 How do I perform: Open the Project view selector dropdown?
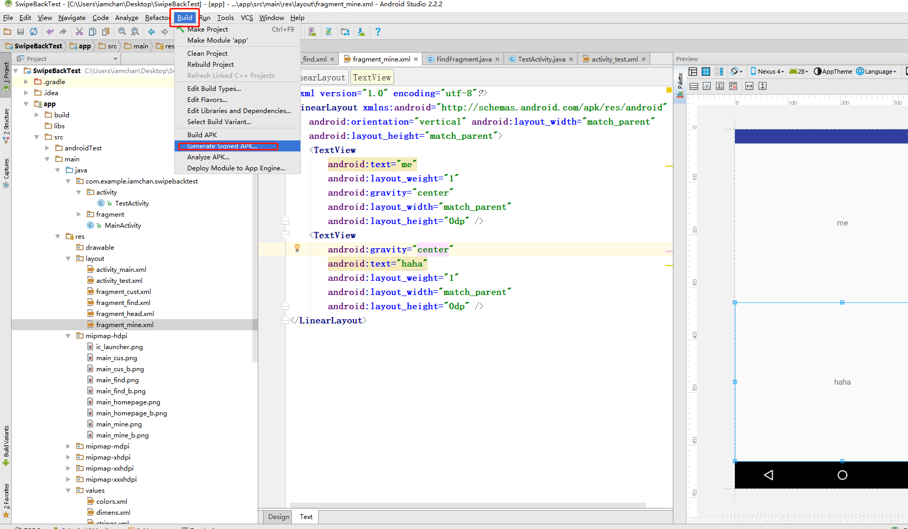pyautogui.click(x=67, y=59)
